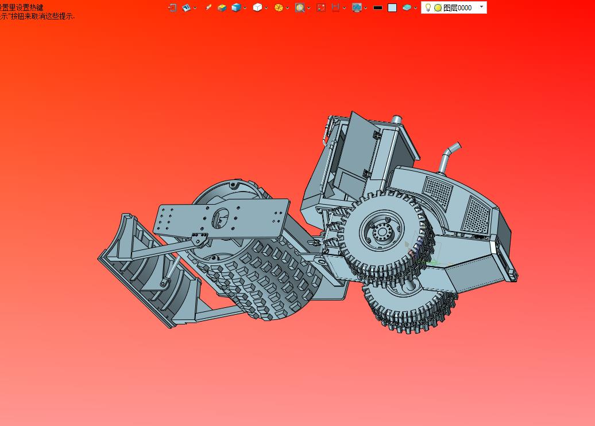Click the yellow circle layer status icon
The image size is (595, 426).
click(438, 8)
